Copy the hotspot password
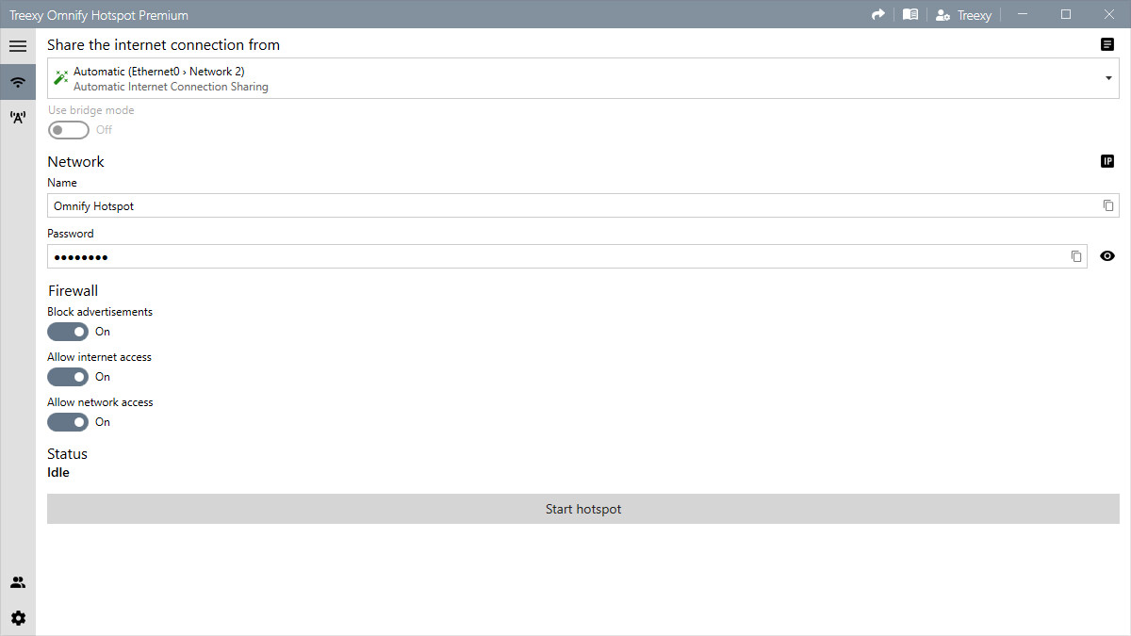This screenshot has width=1131, height=636. (1076, 255)
